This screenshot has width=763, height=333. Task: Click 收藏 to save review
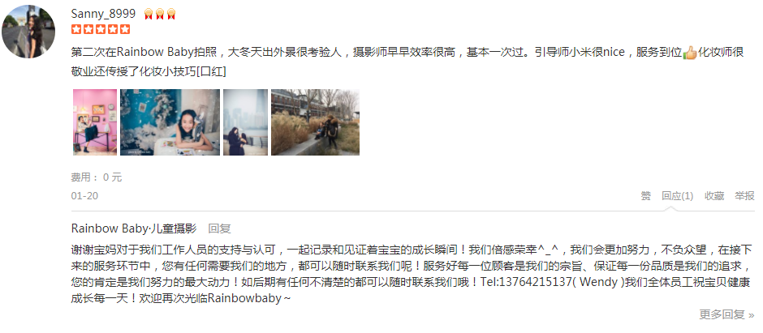click(714, 195)
